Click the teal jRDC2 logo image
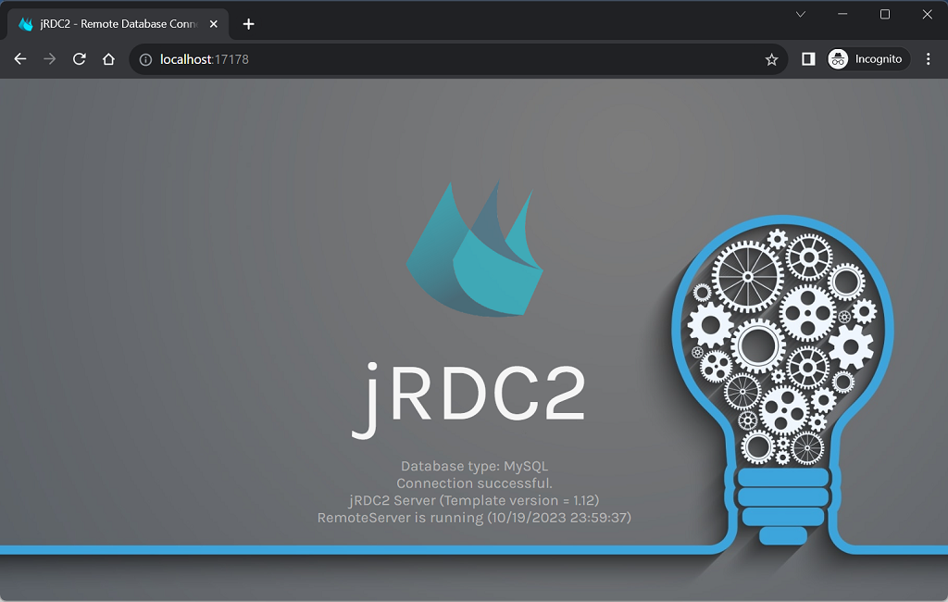The height and width of the screenshot is (602, 948). [x=475, y=248]
